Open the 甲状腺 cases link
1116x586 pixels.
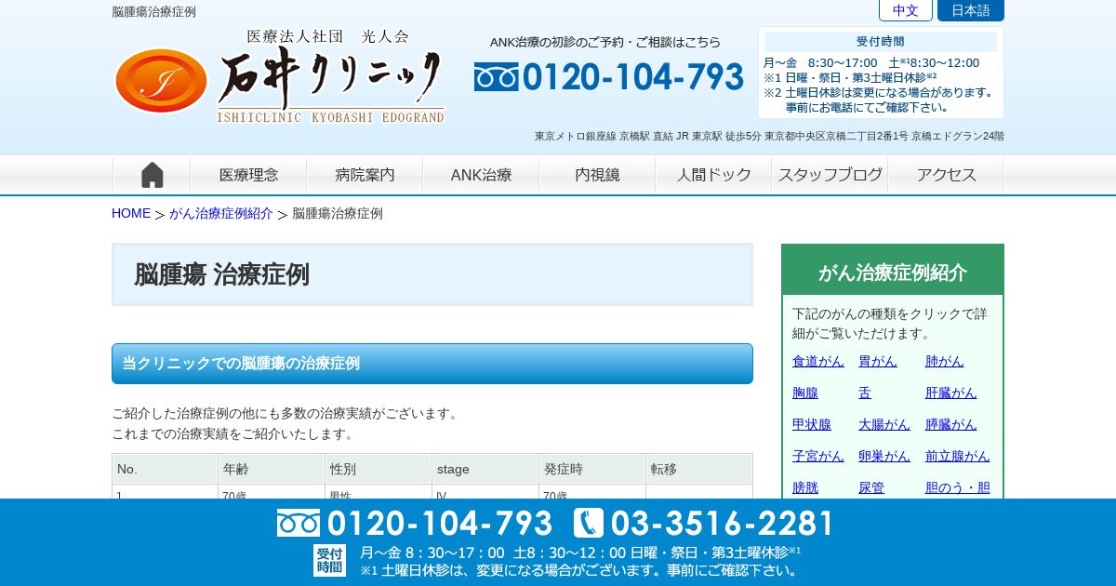812,424
